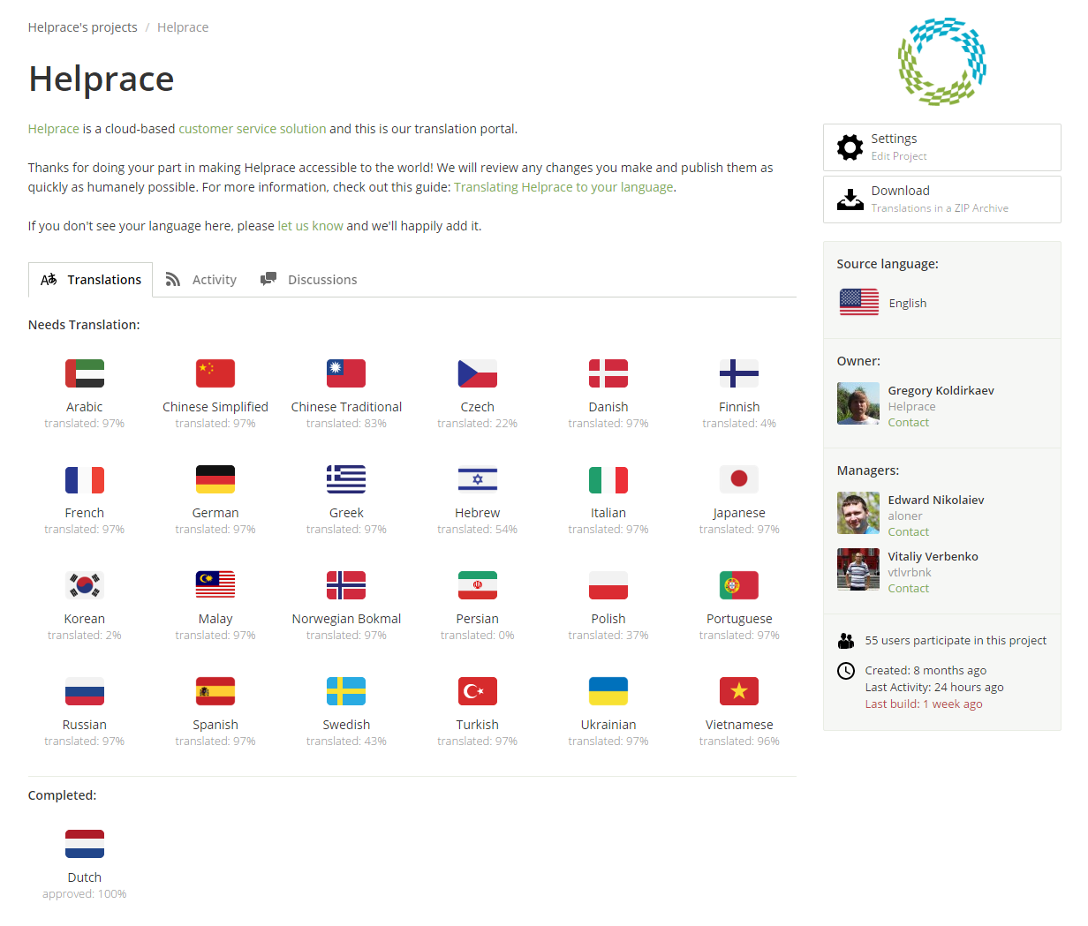Select the Portuguese flag icon
This screenshot has height=926, width=1088.
[739, 585]
